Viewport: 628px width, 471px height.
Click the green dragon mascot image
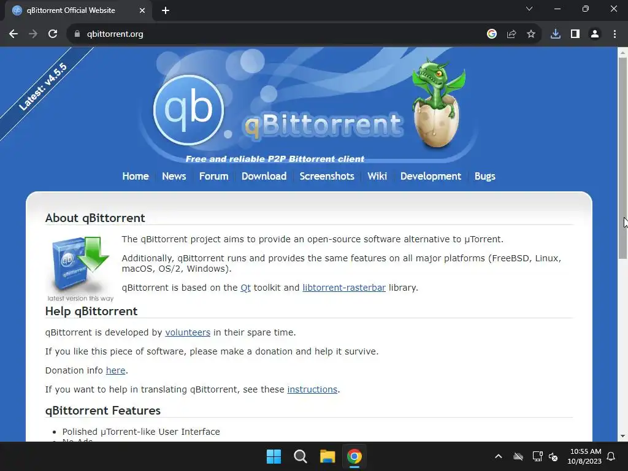(438, 102)
